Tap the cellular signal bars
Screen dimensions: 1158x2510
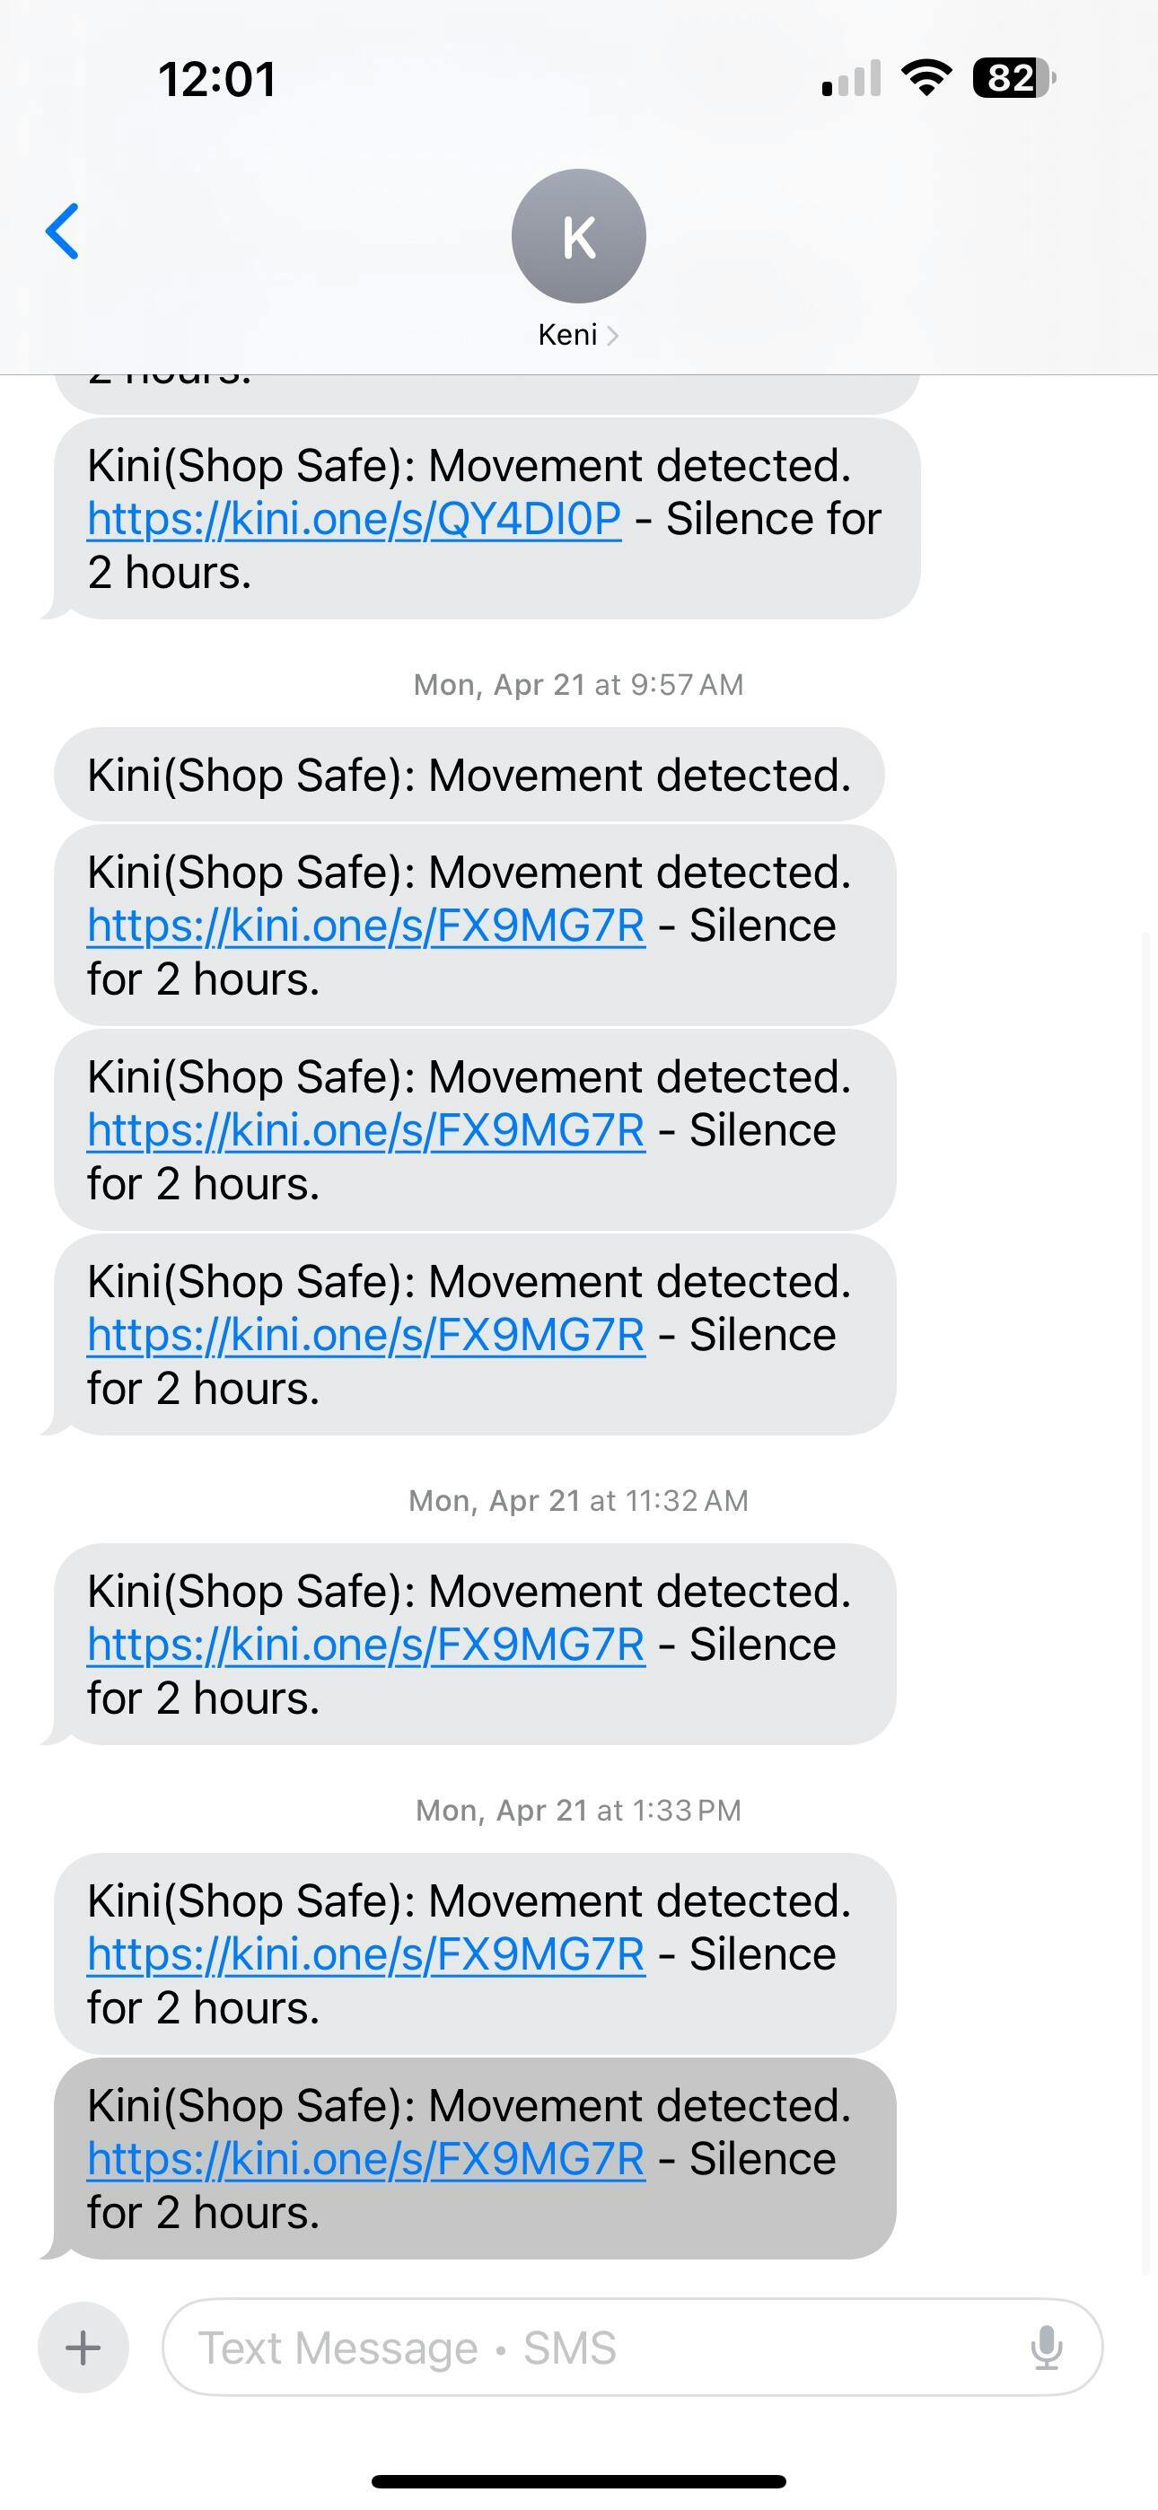click(851, 79)
